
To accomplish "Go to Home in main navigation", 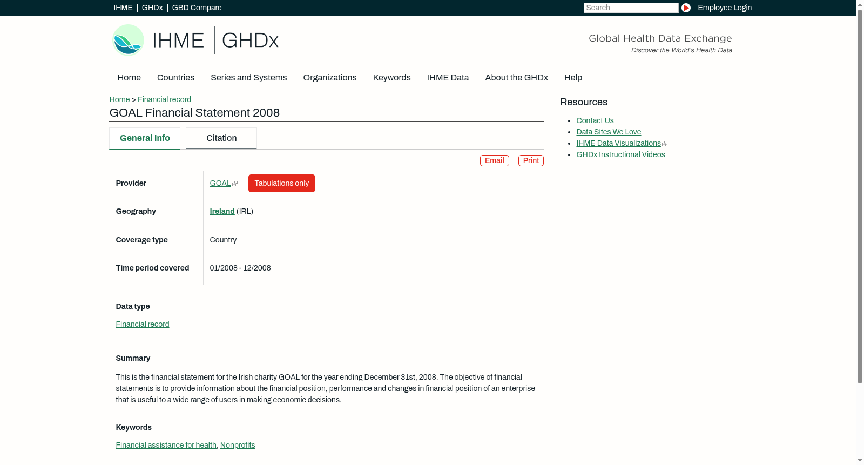I will (129, 78).
